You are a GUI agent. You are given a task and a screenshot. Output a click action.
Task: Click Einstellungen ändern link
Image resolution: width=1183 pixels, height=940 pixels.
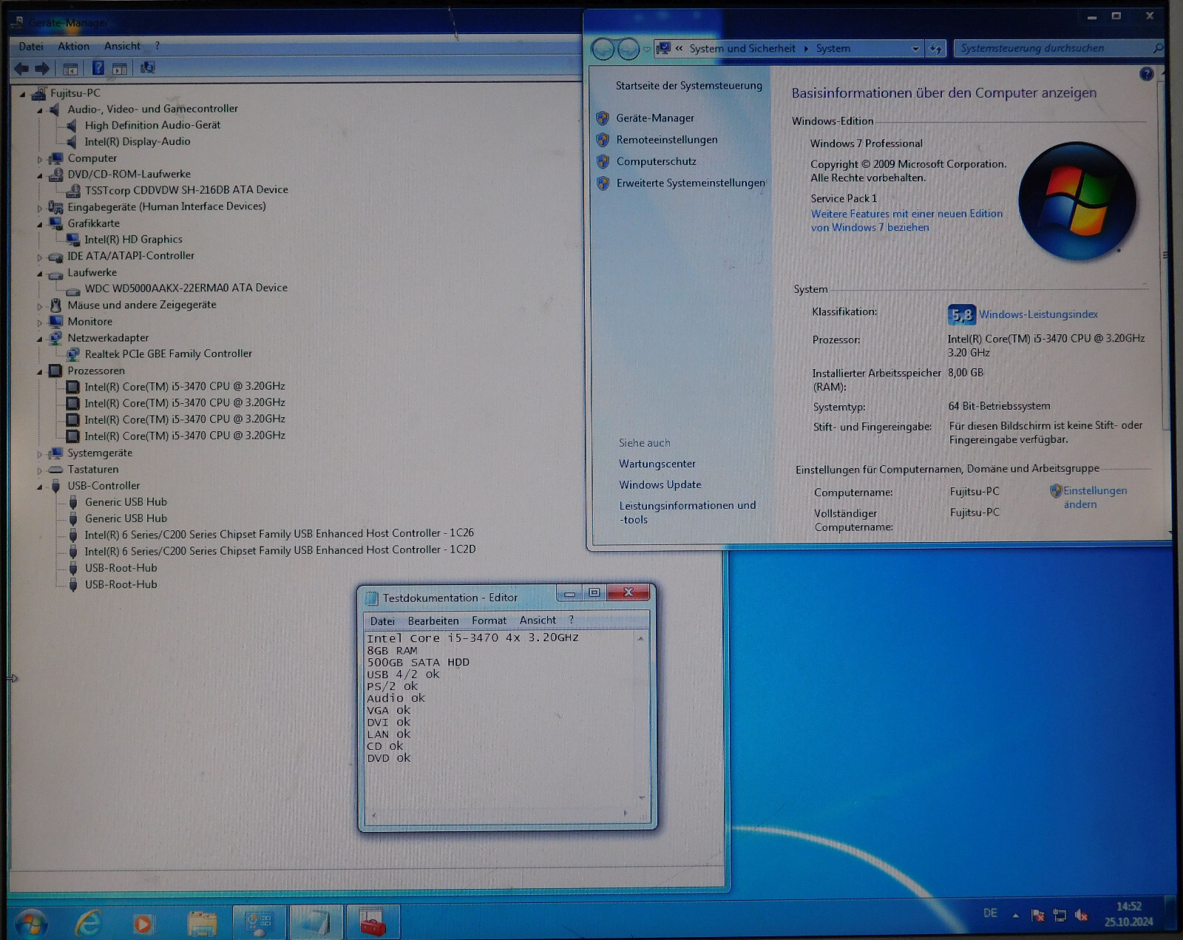pos(1095,498)
